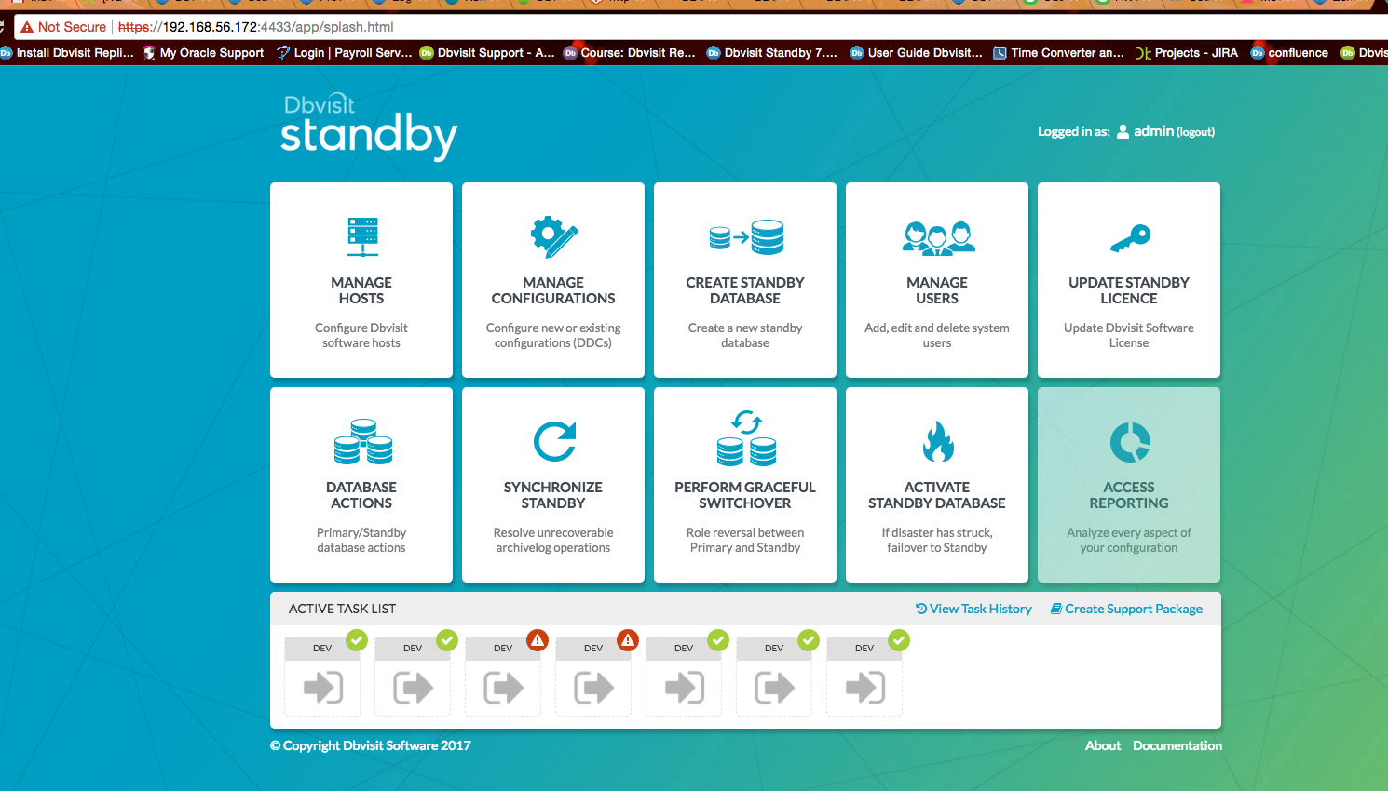1388x791 pixels.
Task: Open the My Oracle Support bookmark
Action: coord(203,53)
